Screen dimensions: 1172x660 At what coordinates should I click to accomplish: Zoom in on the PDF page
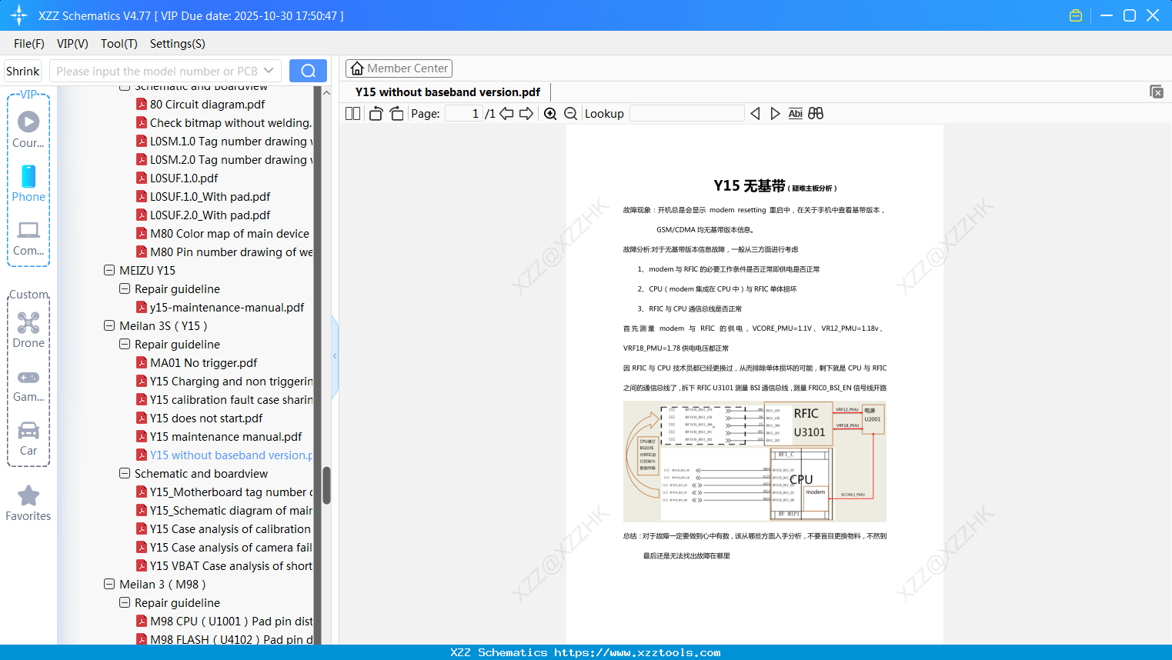[549, 113]
